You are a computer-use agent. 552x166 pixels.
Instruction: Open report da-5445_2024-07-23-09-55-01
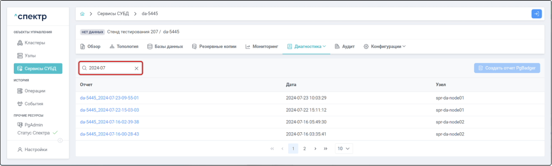point(109,98)
